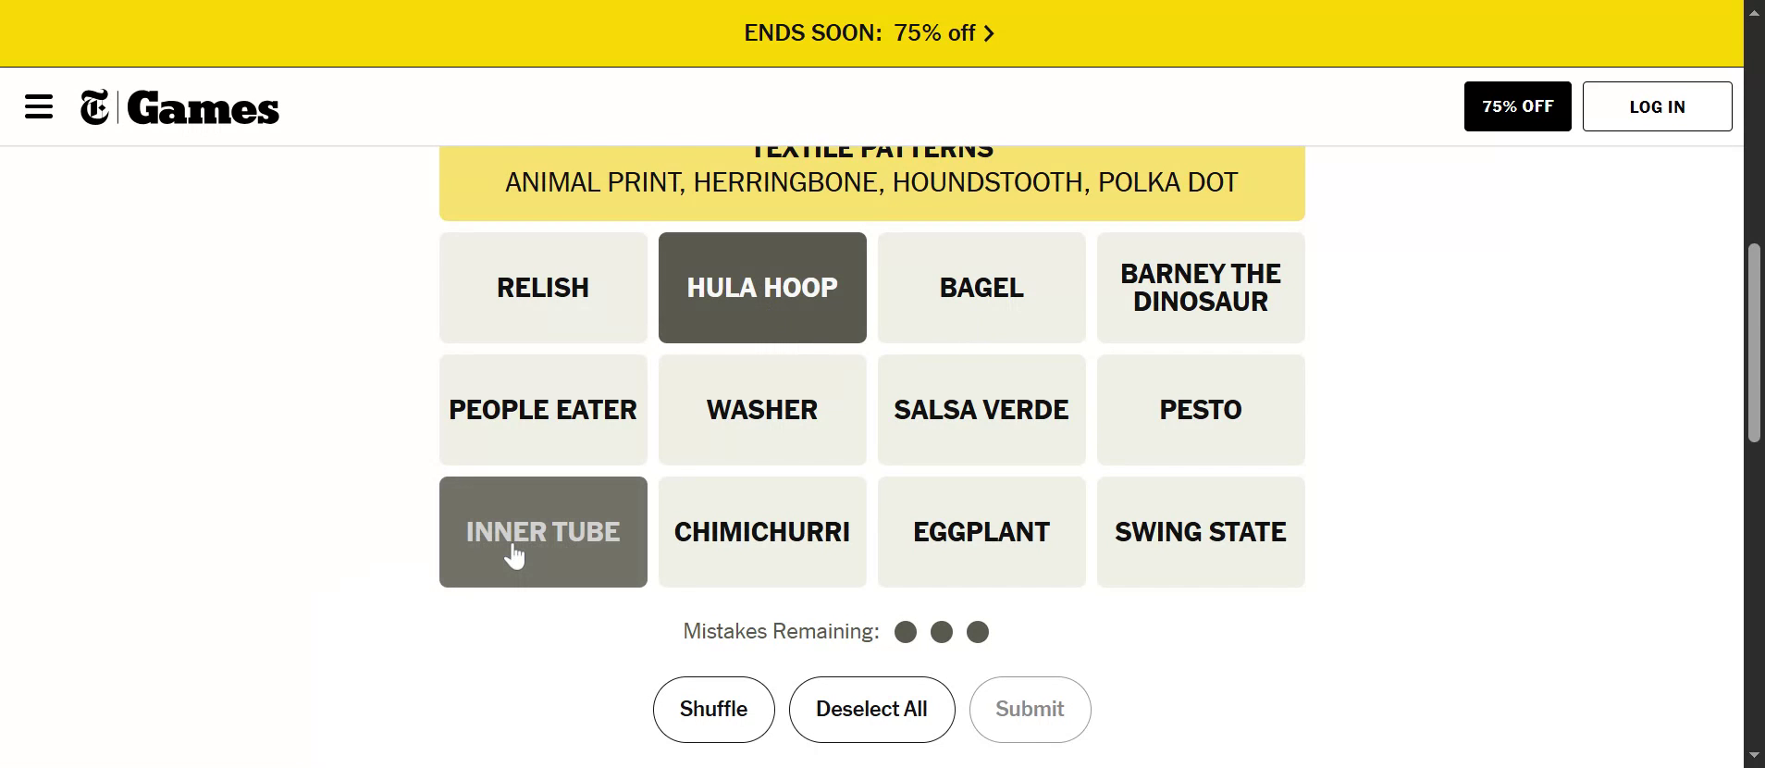Deselect the INNER TUBE tile
This screenshot has width=1765, height=768.
pos(543,532)
